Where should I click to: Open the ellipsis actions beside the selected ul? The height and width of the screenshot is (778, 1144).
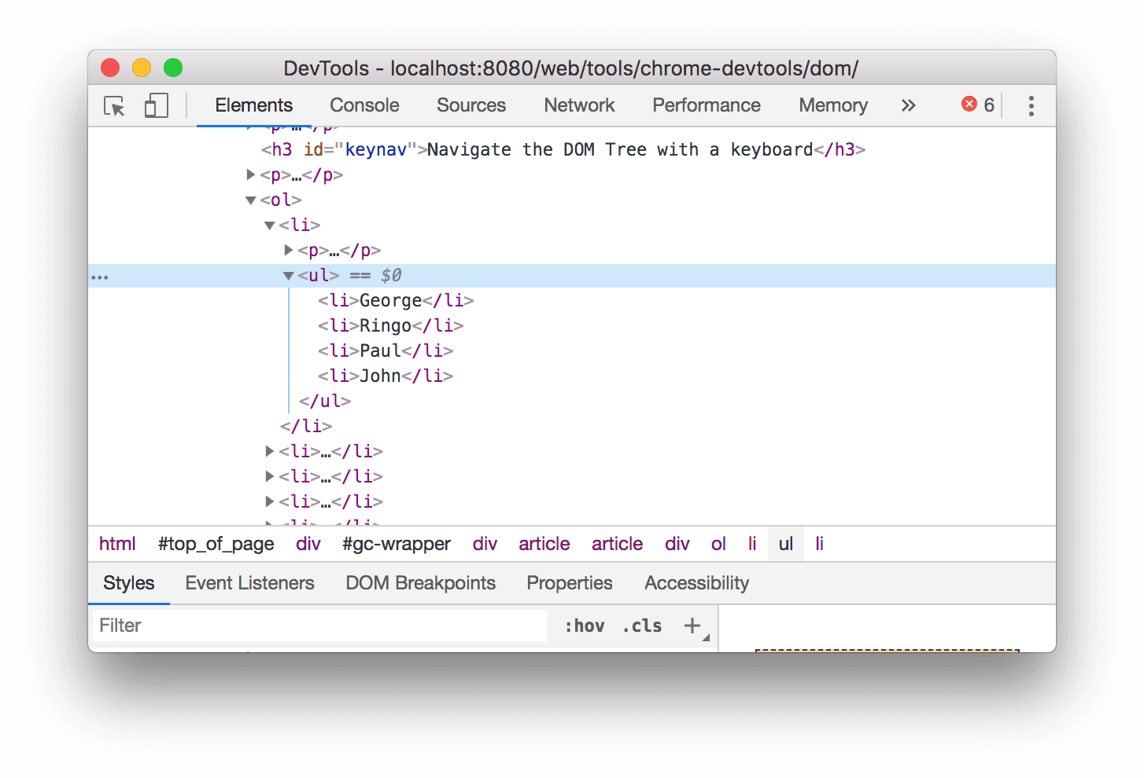click(x=100, y=276)
